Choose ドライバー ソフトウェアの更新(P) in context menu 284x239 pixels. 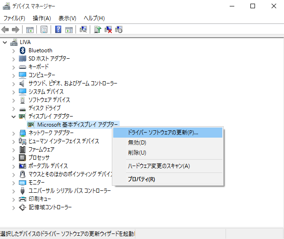coord(168,133)
